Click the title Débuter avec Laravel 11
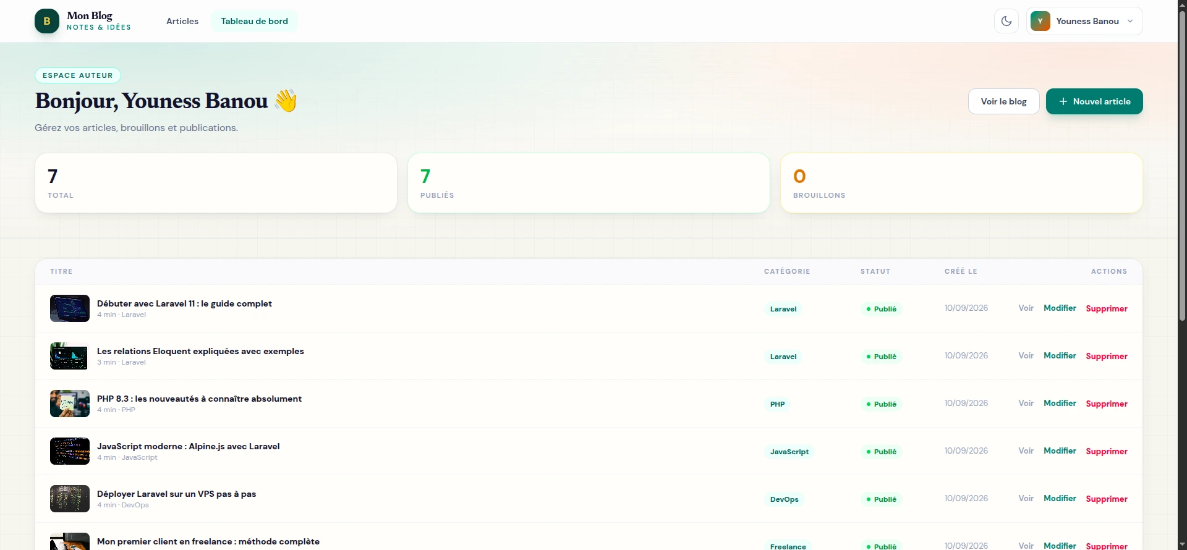Viewport: 1187px width, 550px height. tap(184, 303)
